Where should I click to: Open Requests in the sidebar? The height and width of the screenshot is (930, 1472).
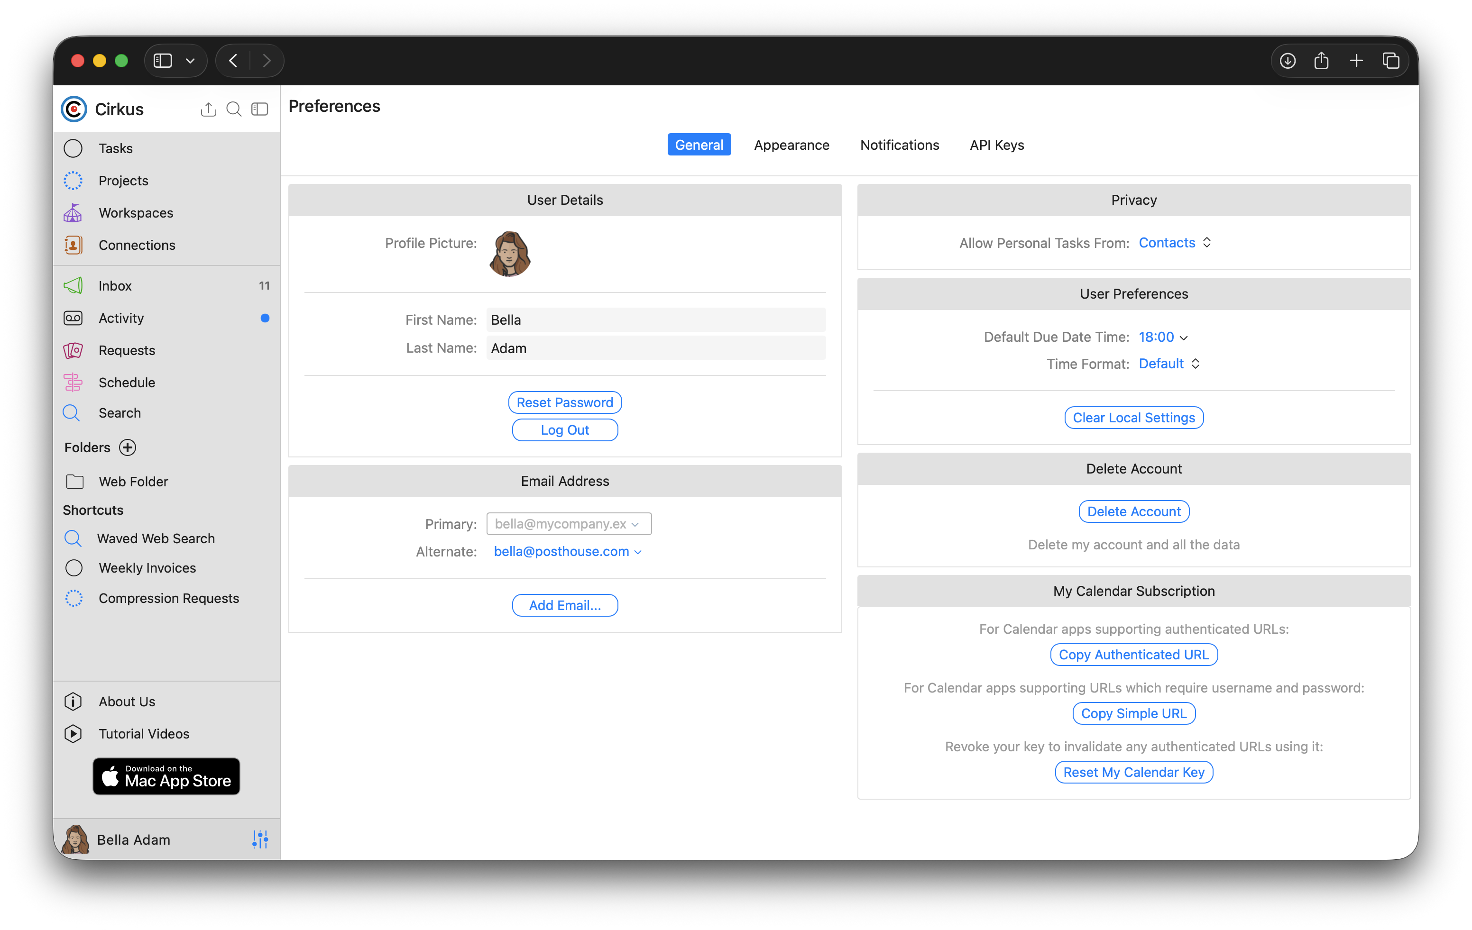(x=127, y=350)
